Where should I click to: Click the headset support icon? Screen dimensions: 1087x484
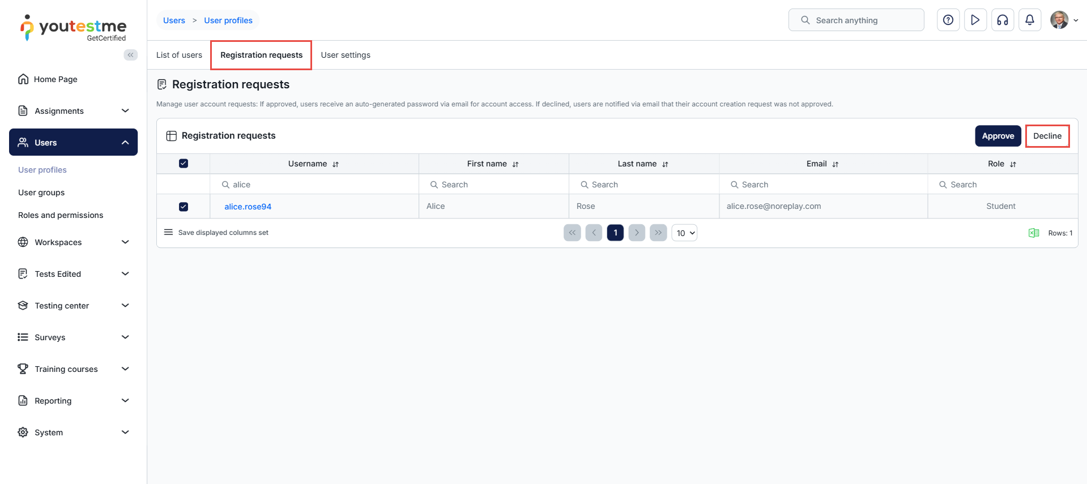(x=1002, y=20)
